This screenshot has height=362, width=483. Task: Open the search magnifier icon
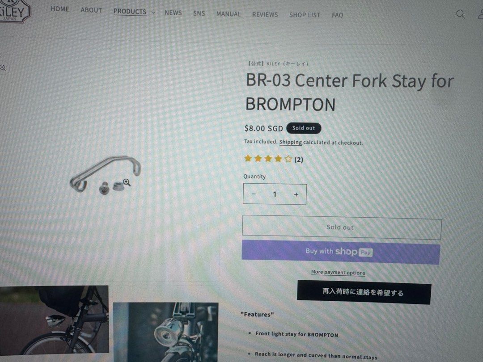pos(460,14)
